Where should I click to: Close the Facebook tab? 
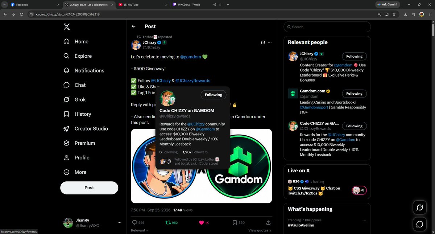59,5
